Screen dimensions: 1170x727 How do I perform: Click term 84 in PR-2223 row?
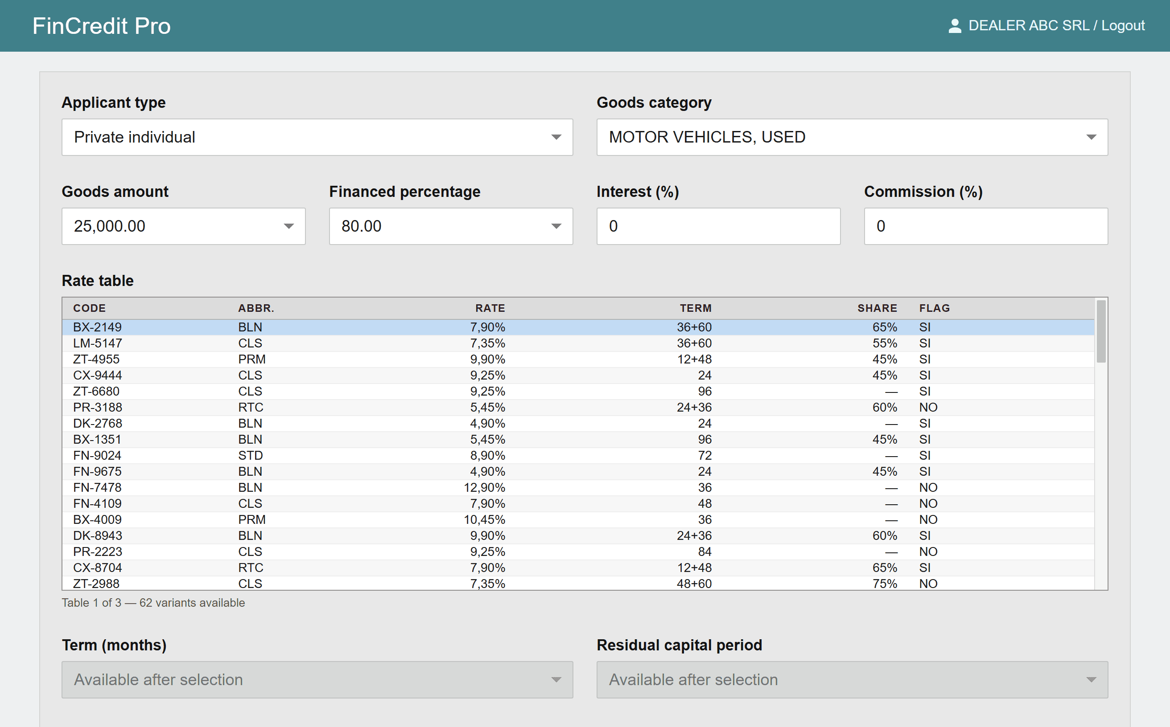[x=704, y=551]
